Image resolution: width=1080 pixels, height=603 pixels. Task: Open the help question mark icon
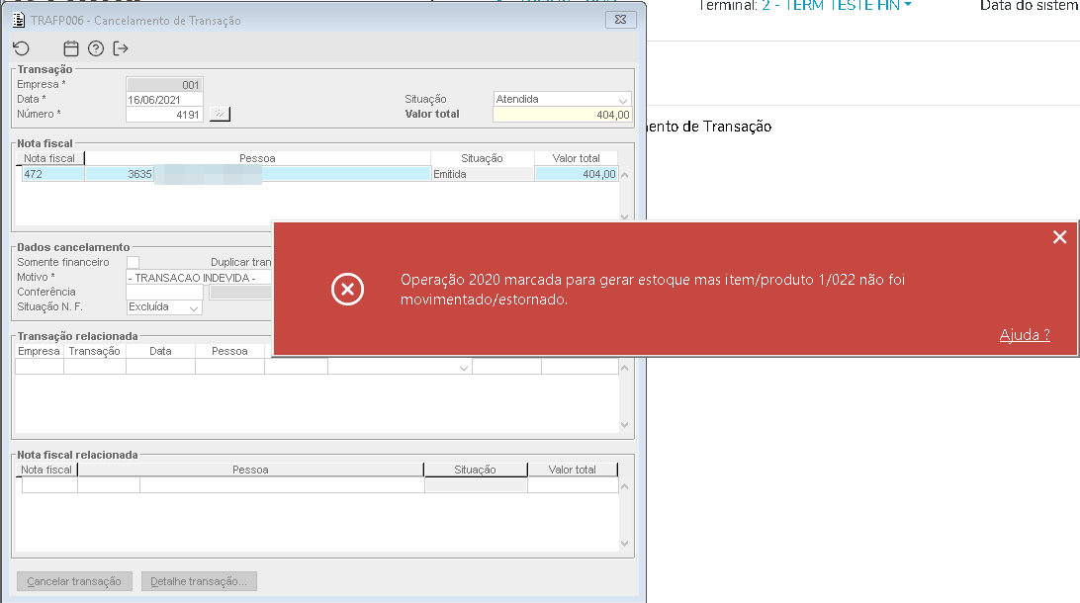[x=96, y=48]
